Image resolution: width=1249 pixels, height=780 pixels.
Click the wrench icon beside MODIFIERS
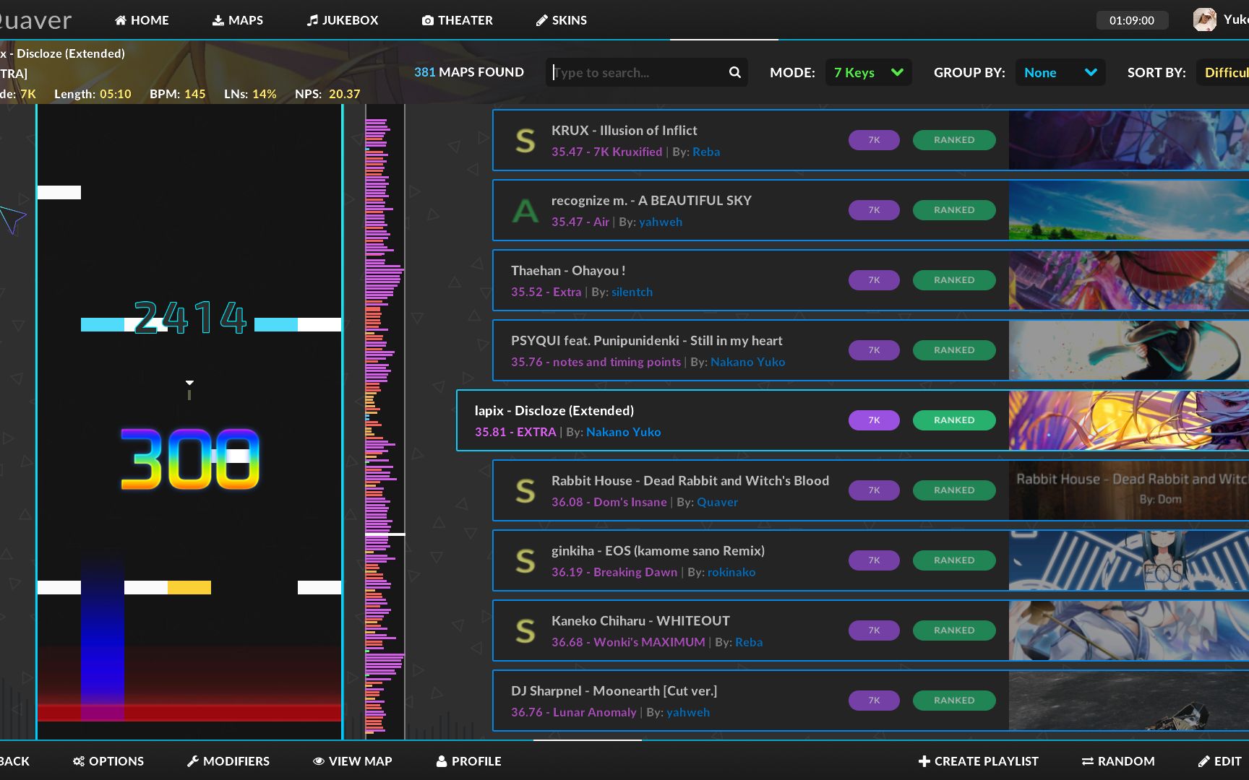tap(192, 761)
